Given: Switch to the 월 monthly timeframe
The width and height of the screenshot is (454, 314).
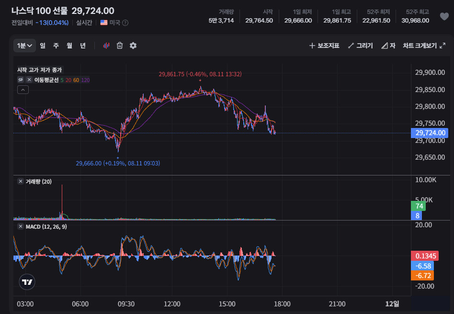Looking at the screenshot, I should click(69, 46).
